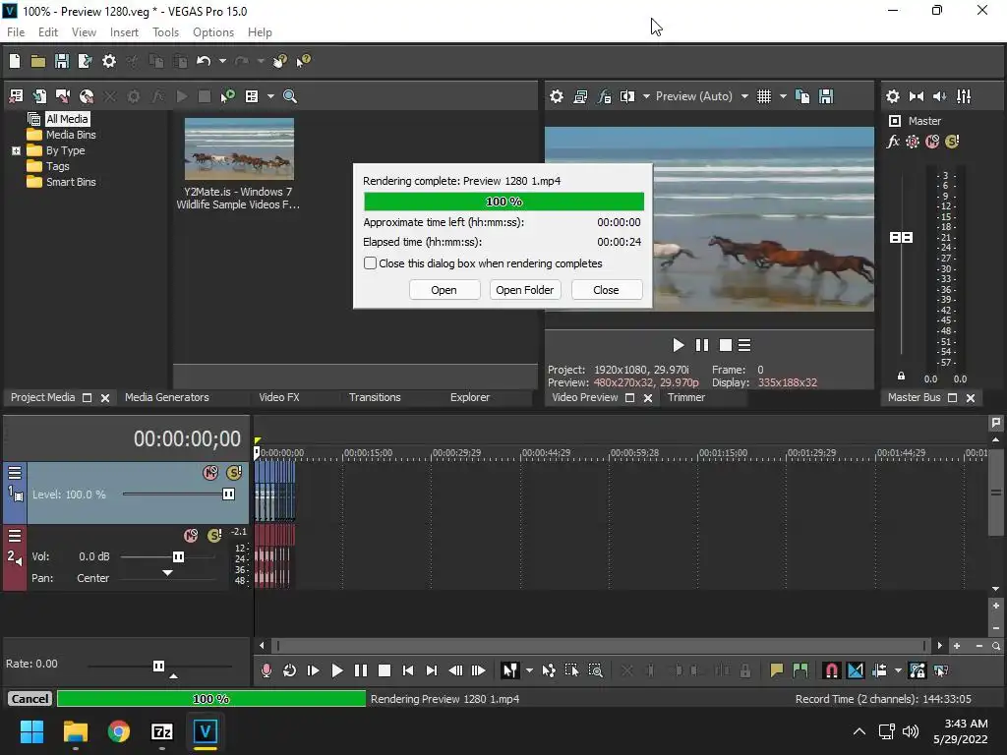This screenshot has width=1007, height=755.
Task: Play from start in transport bar
Action: 313,670
